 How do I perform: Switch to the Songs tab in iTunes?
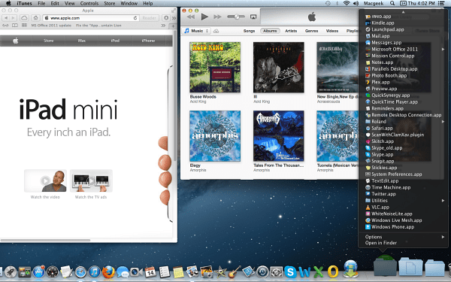pos(249,31)
